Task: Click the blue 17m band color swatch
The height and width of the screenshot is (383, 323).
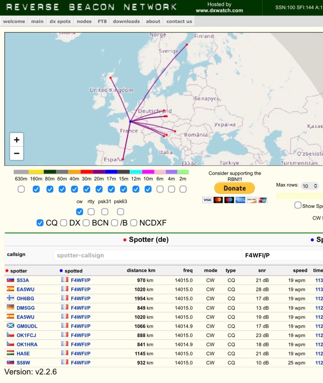Action: (x=111, y=172)
